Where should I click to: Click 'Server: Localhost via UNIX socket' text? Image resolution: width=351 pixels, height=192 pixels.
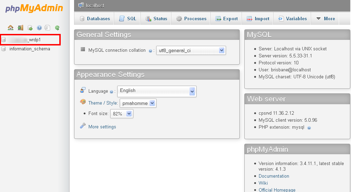292,49
